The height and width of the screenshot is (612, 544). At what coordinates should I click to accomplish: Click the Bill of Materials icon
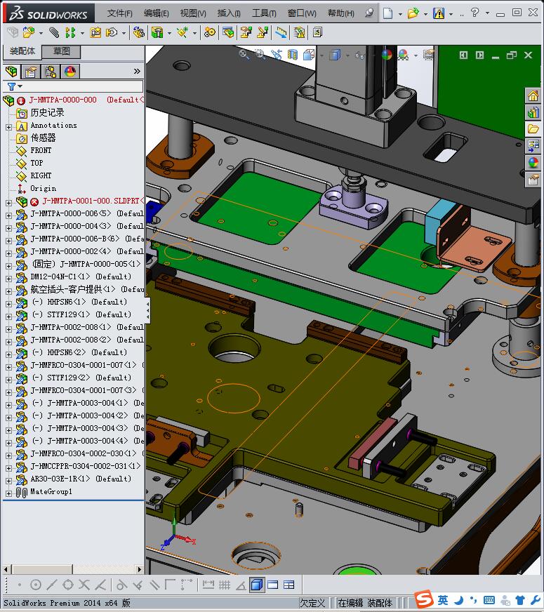(x=228, y=32)
